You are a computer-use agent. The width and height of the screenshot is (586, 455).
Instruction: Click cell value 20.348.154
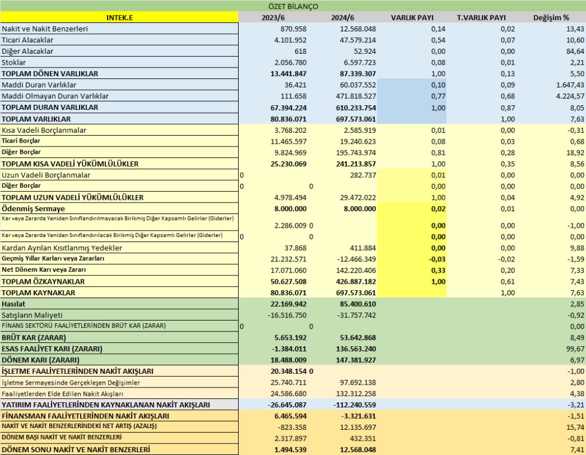click(x=288, y=371)
